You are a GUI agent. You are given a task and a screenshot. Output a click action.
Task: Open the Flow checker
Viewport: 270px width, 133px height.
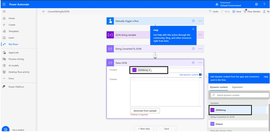point(252,11)
